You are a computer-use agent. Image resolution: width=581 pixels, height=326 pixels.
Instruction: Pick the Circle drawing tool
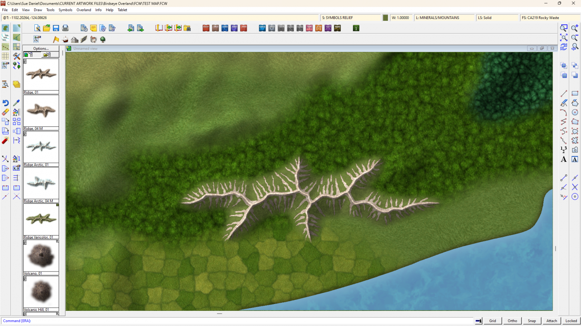tap(575, 112)
